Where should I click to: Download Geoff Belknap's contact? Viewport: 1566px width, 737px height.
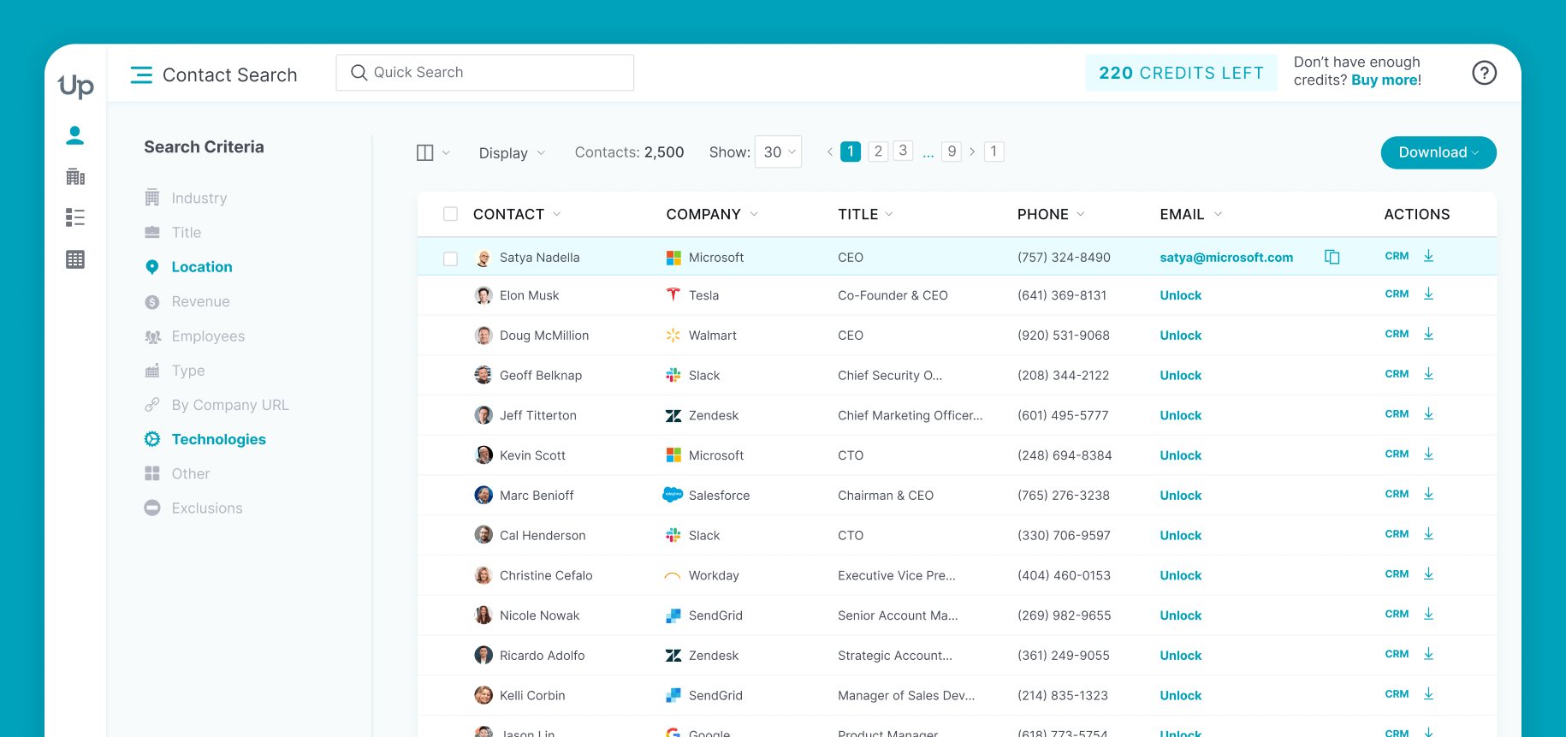click(1428, 374)
